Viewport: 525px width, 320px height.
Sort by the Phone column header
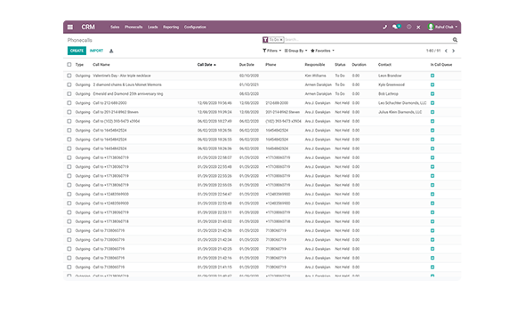271,65
